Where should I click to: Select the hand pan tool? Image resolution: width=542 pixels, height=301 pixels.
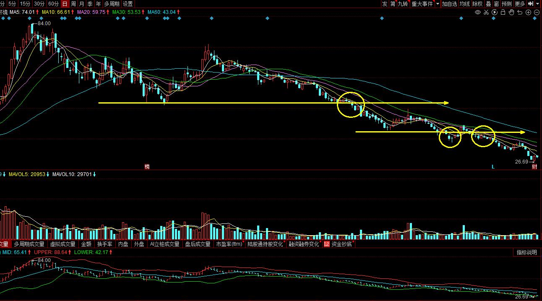click(511, 13)
